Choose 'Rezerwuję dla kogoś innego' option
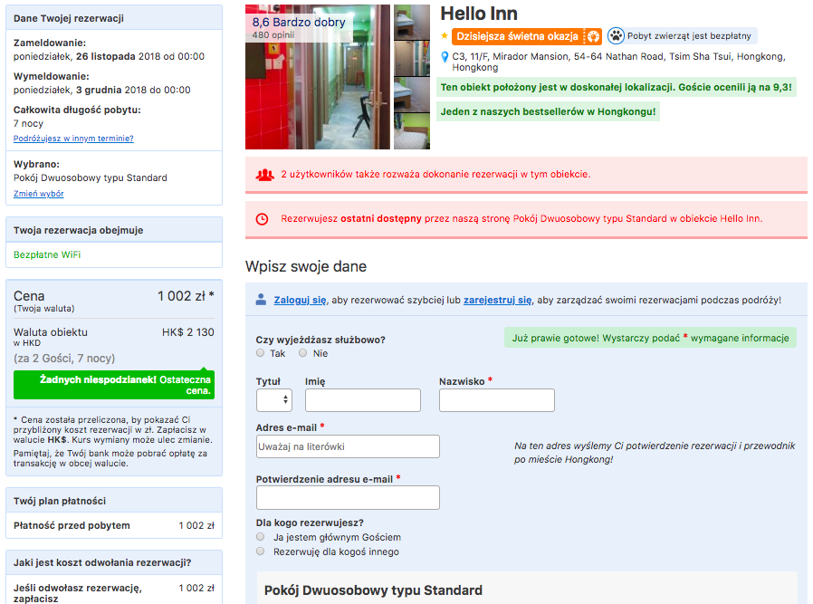This screenshot has width=813, height=604. coord(260,551)
